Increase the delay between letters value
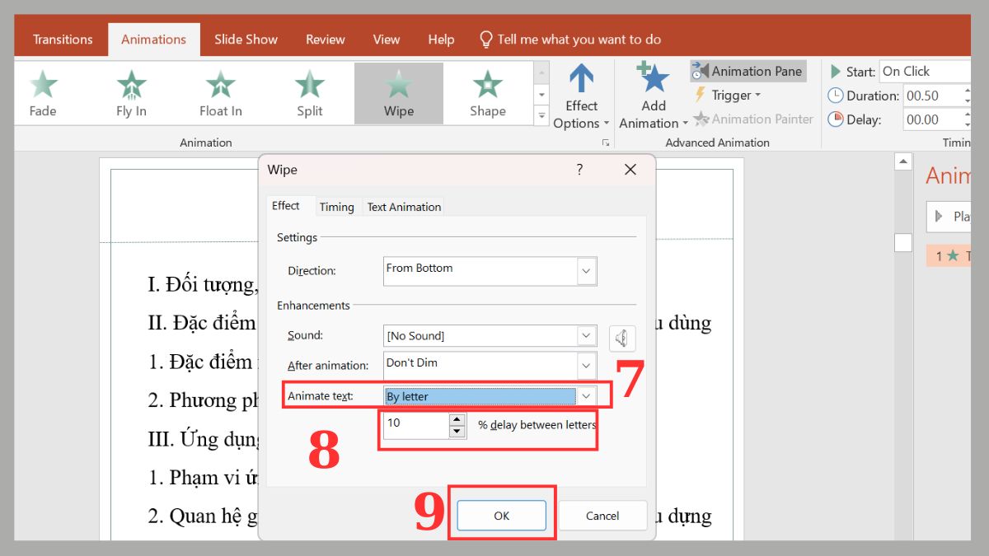This screenshot has width=989, height=556. [x=457, y=419]
